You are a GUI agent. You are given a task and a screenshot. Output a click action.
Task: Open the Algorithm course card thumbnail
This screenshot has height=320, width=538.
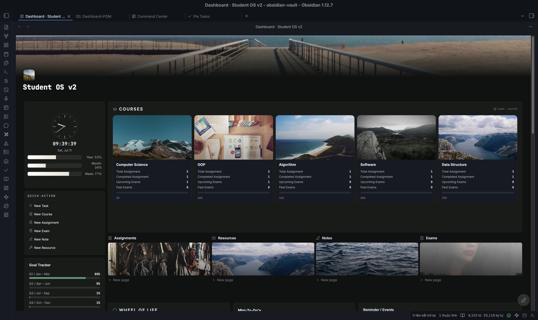[315, 137]
